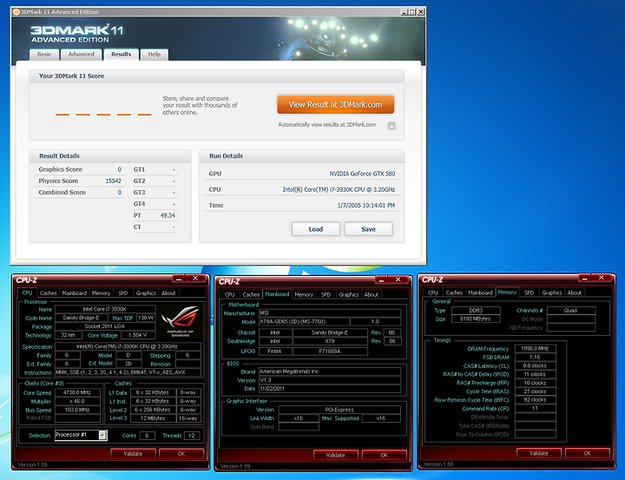Click Validate in the Mainboard CPU-Z window
625x480 pixels.
point(336,455)
